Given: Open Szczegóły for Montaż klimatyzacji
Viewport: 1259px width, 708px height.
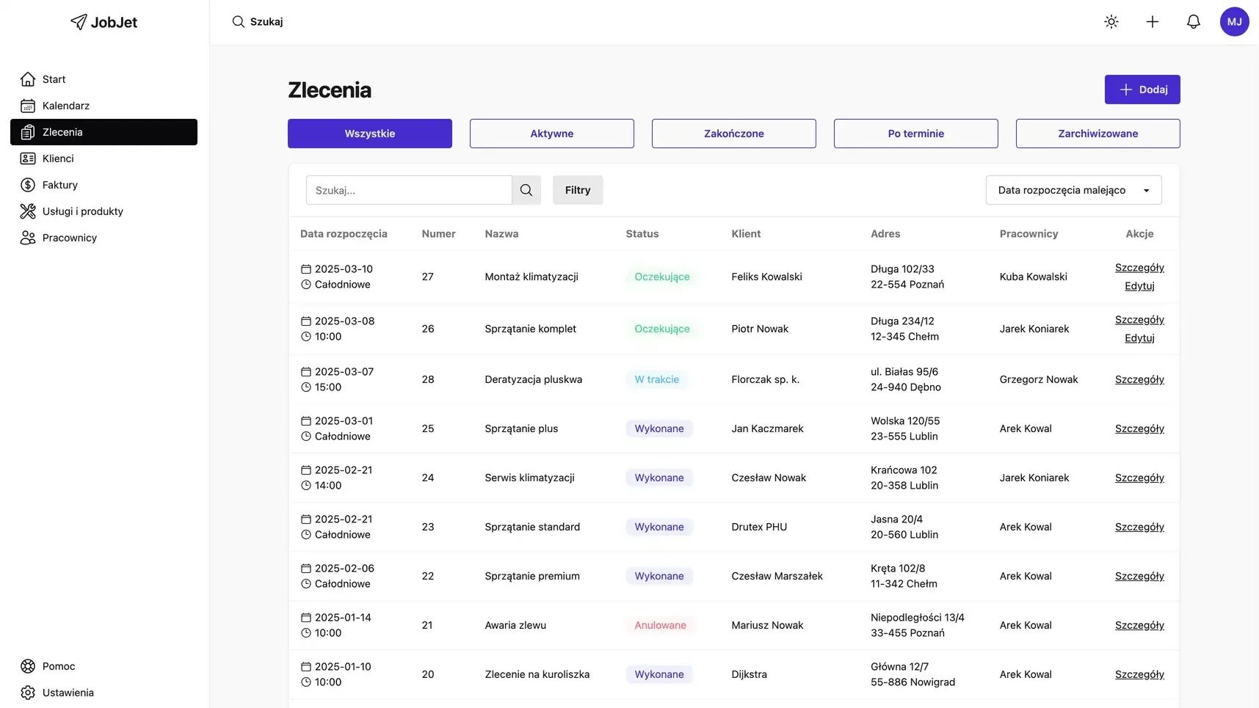Looking at the screenshot, I should [x=1139, y=268].
